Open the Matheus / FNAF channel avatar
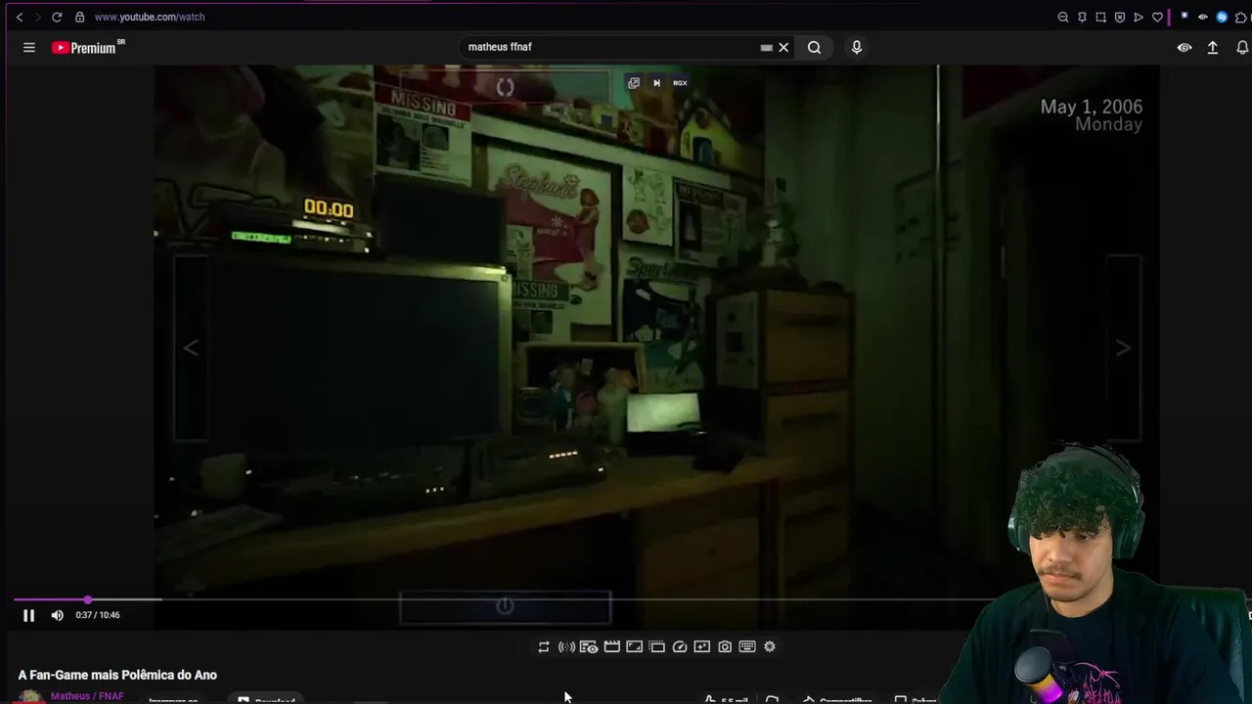Screen dimensions: 1252x704 (x=31, y=697)
